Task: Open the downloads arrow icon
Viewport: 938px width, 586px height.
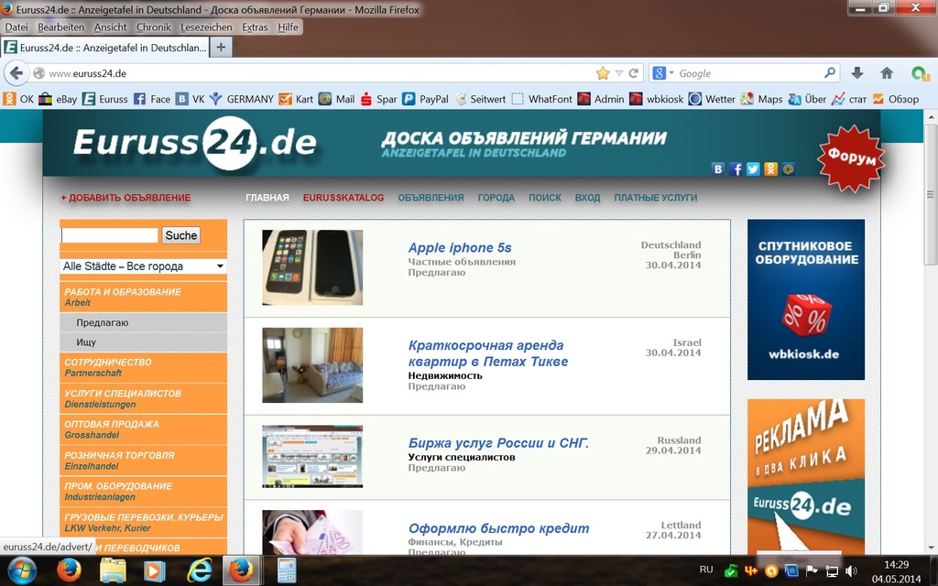Action: click(856, 73)
